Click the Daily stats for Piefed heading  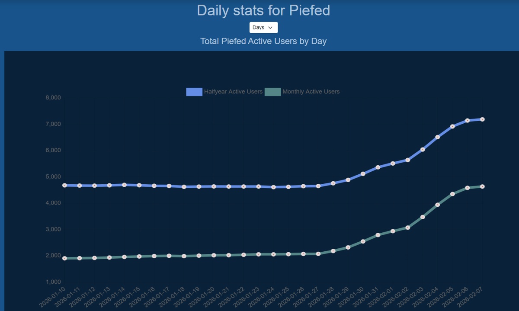click(263, 10)
